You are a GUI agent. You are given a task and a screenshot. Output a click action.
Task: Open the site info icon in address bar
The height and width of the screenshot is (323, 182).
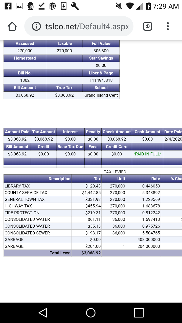pyautogui.click(x=36, y=26)
